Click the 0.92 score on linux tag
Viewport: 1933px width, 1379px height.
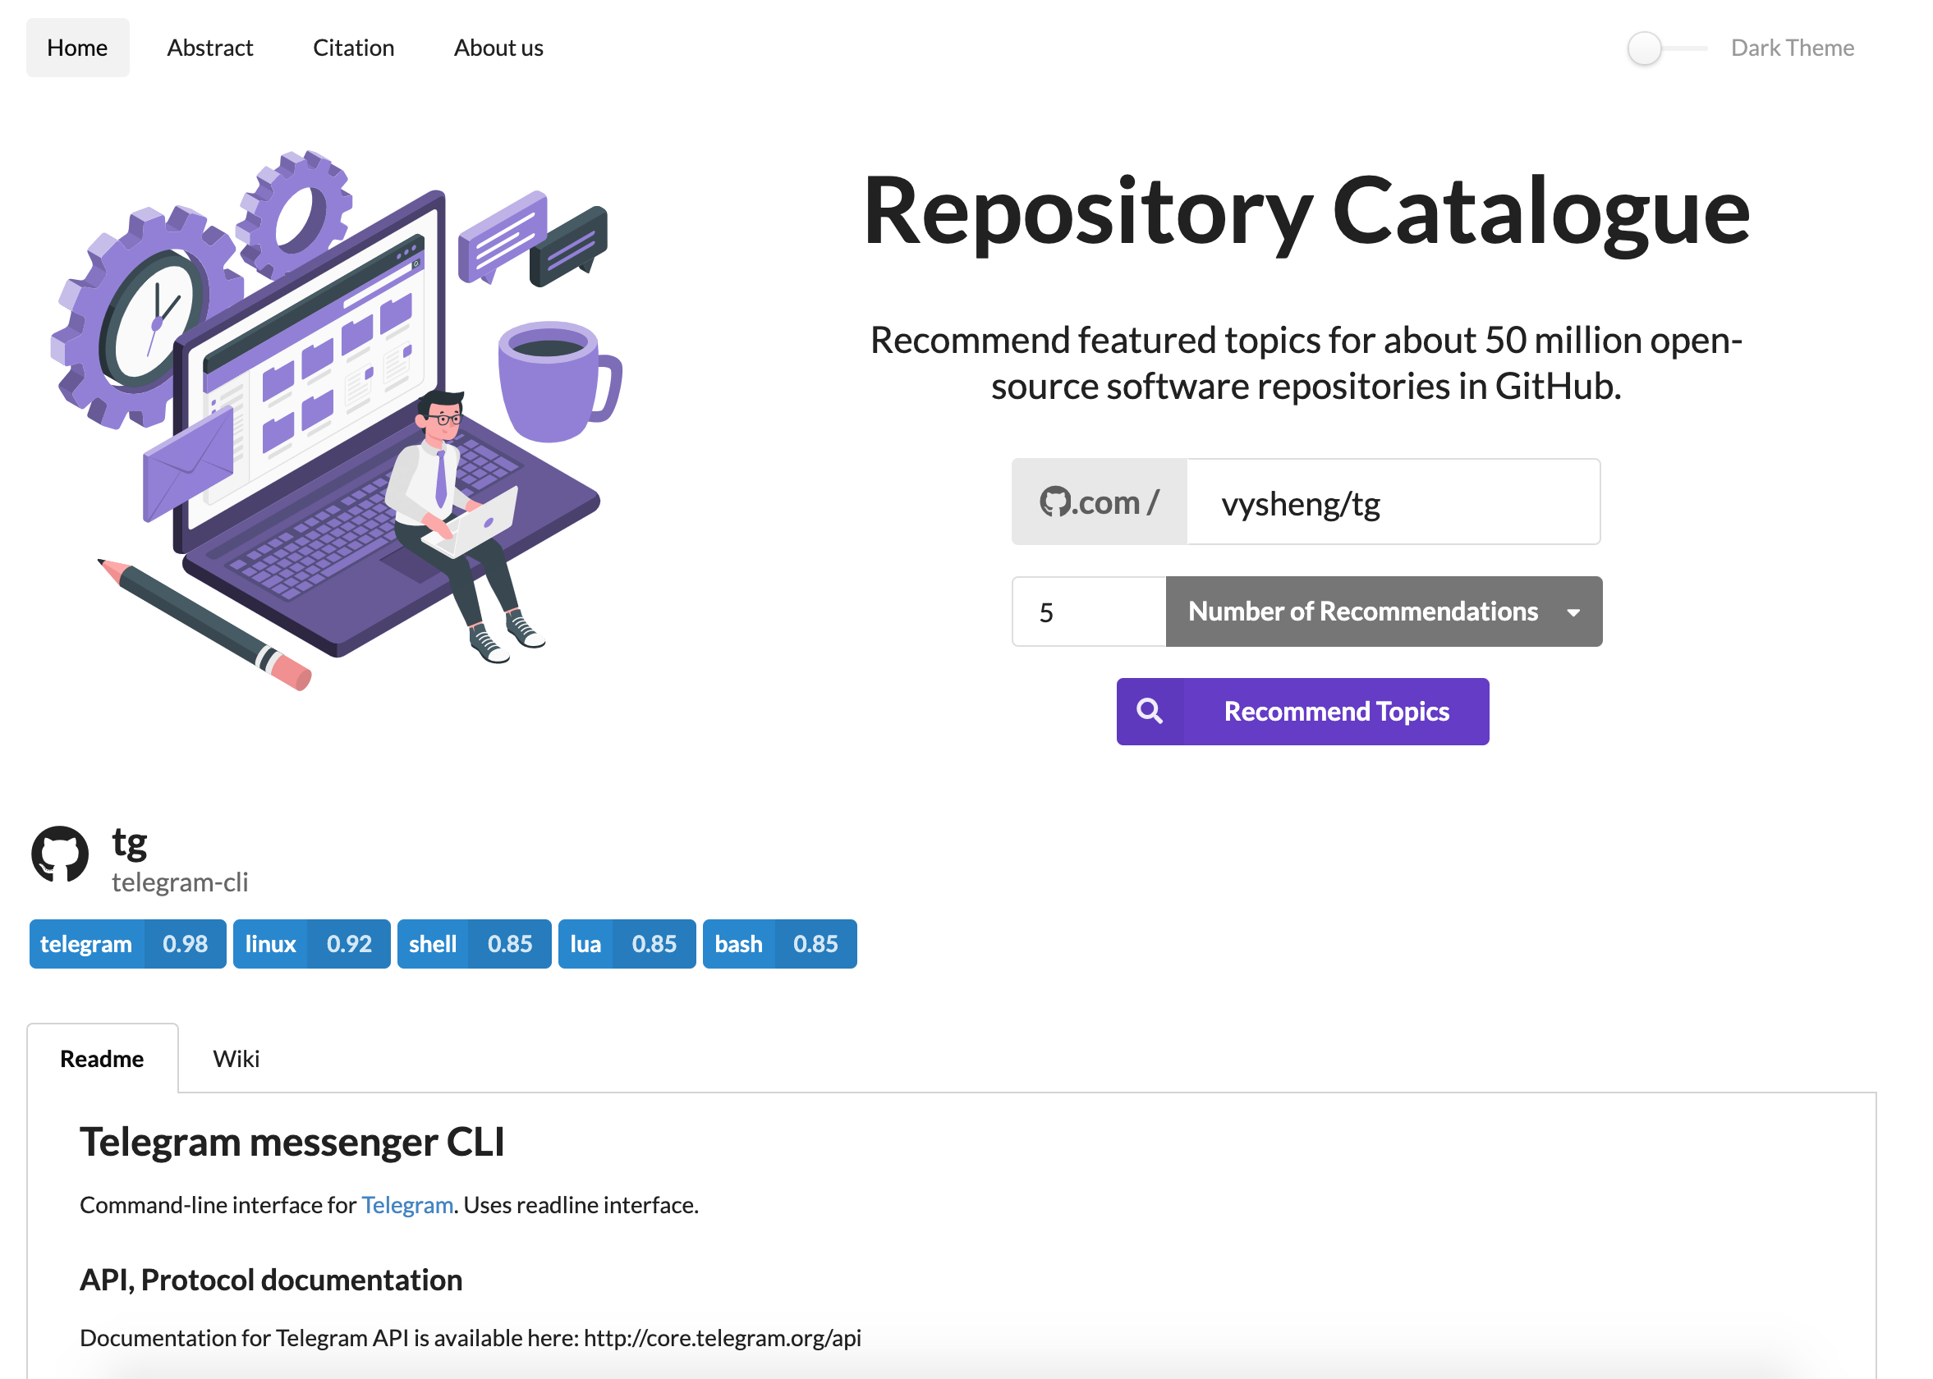[x=349, y=944]
